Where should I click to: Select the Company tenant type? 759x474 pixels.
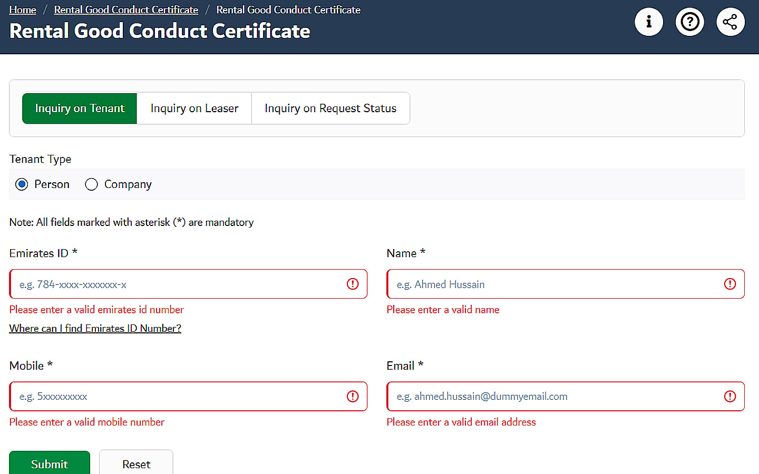click(x=91, y=184)
